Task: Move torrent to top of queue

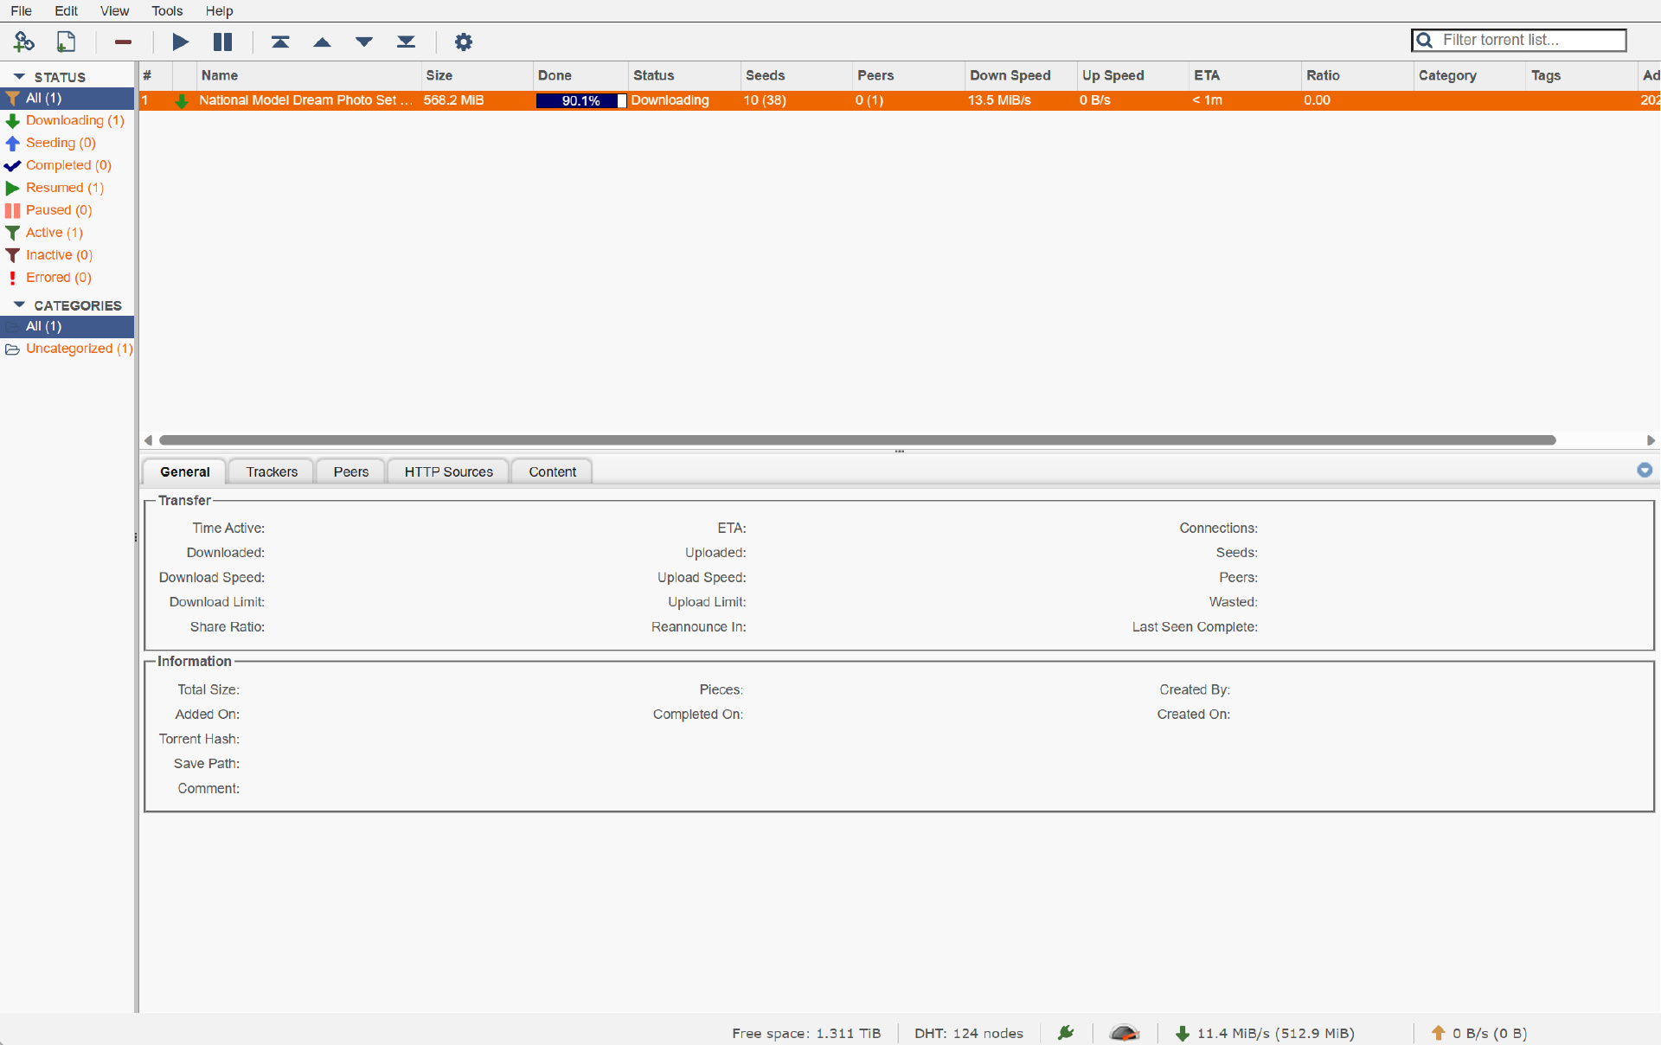Action: [280, 42]
